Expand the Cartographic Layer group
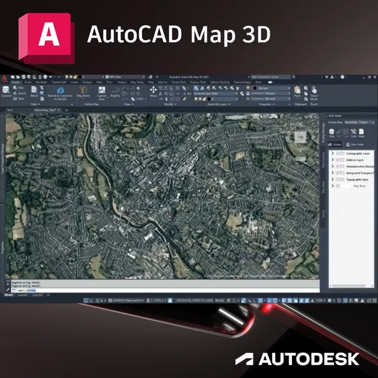378x378 pixels. pyautogui.click(x=333, y=154)
